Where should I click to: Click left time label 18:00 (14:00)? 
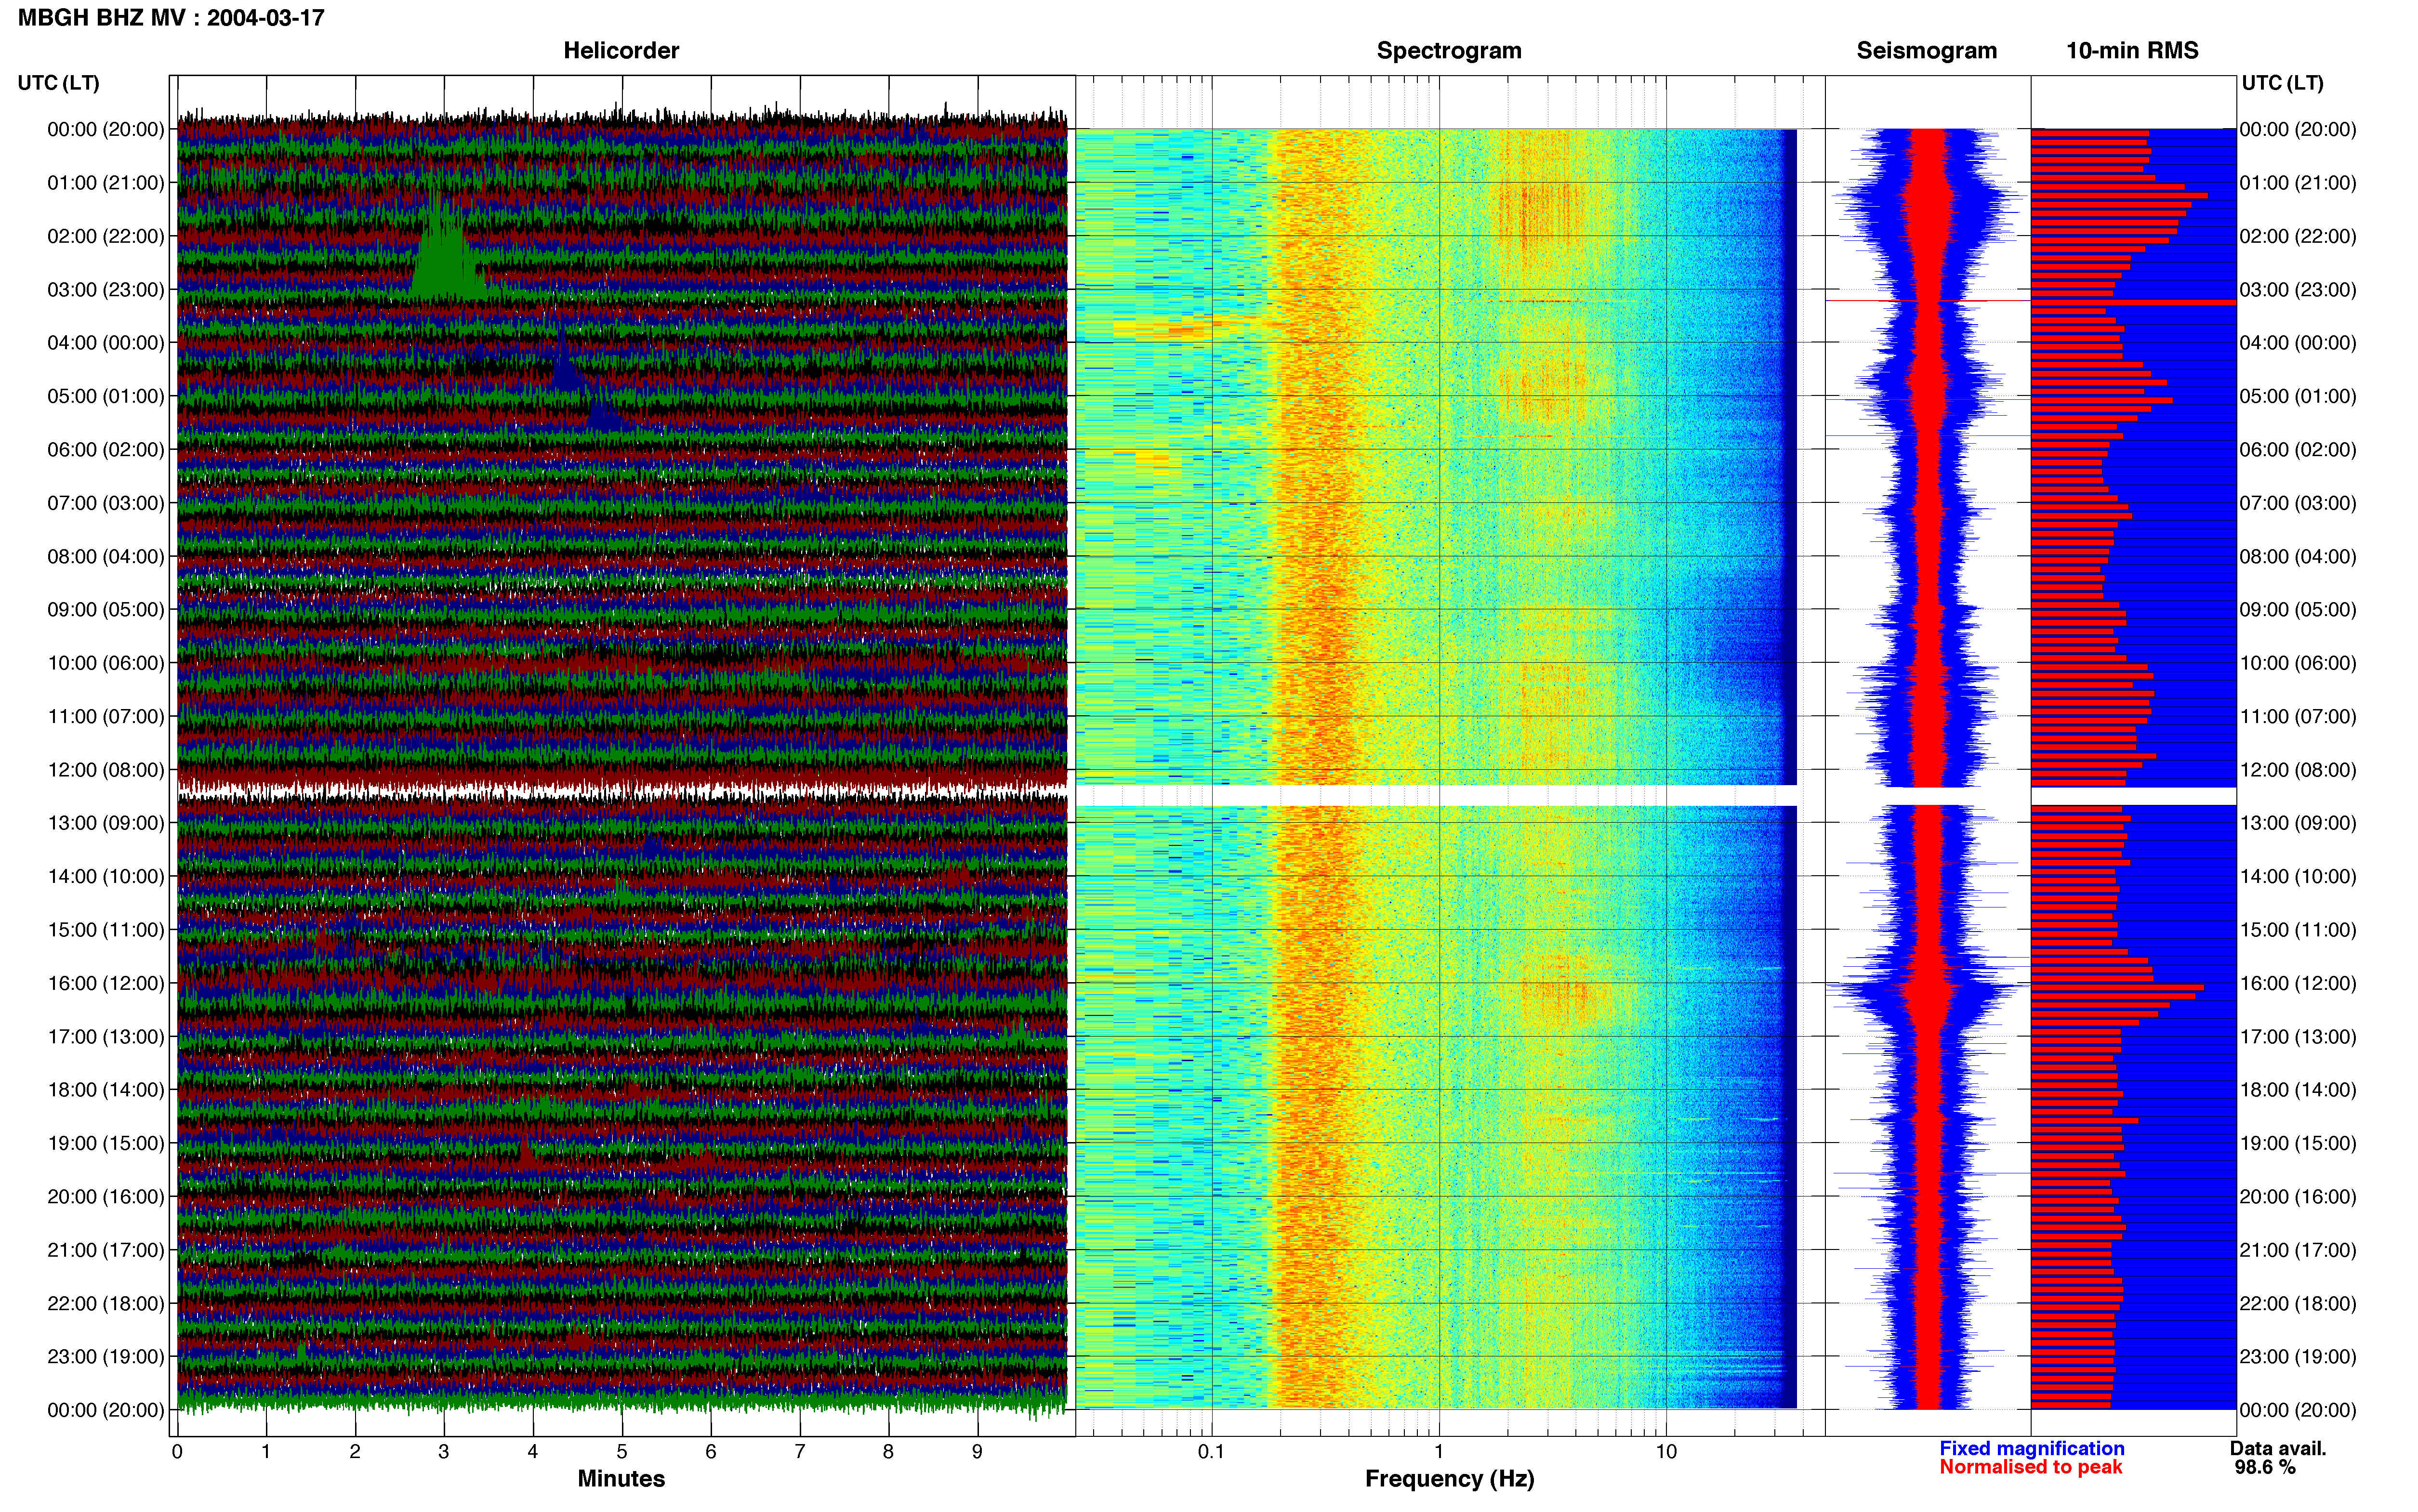pyautogui.click(x=105, y=1090)
